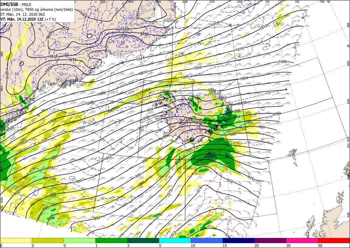Click the '10W' longitude label
This screenshot has height=248, width=350.
pyautogui.click(x=239, y=1)
